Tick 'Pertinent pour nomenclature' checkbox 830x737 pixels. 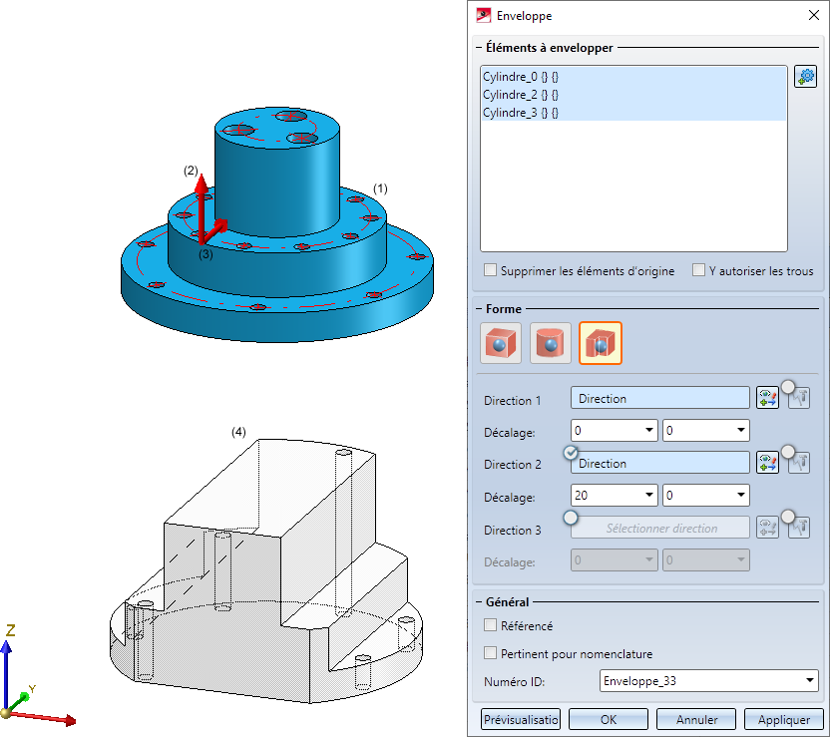pyautogui.click(x=491, y=653)
